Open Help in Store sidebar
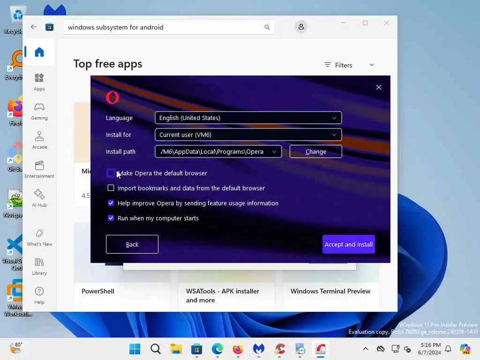The width and height of the screenshot is (480, 360). pos(39,295)
